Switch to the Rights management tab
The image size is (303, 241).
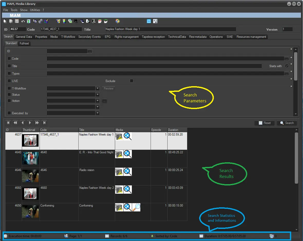pyautogui.click(x=126, y=37)
